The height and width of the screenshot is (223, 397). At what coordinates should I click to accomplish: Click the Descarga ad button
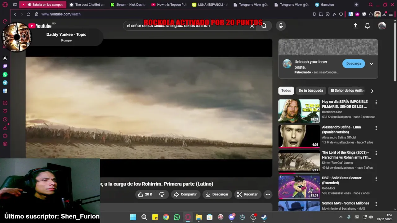(354, 63)
